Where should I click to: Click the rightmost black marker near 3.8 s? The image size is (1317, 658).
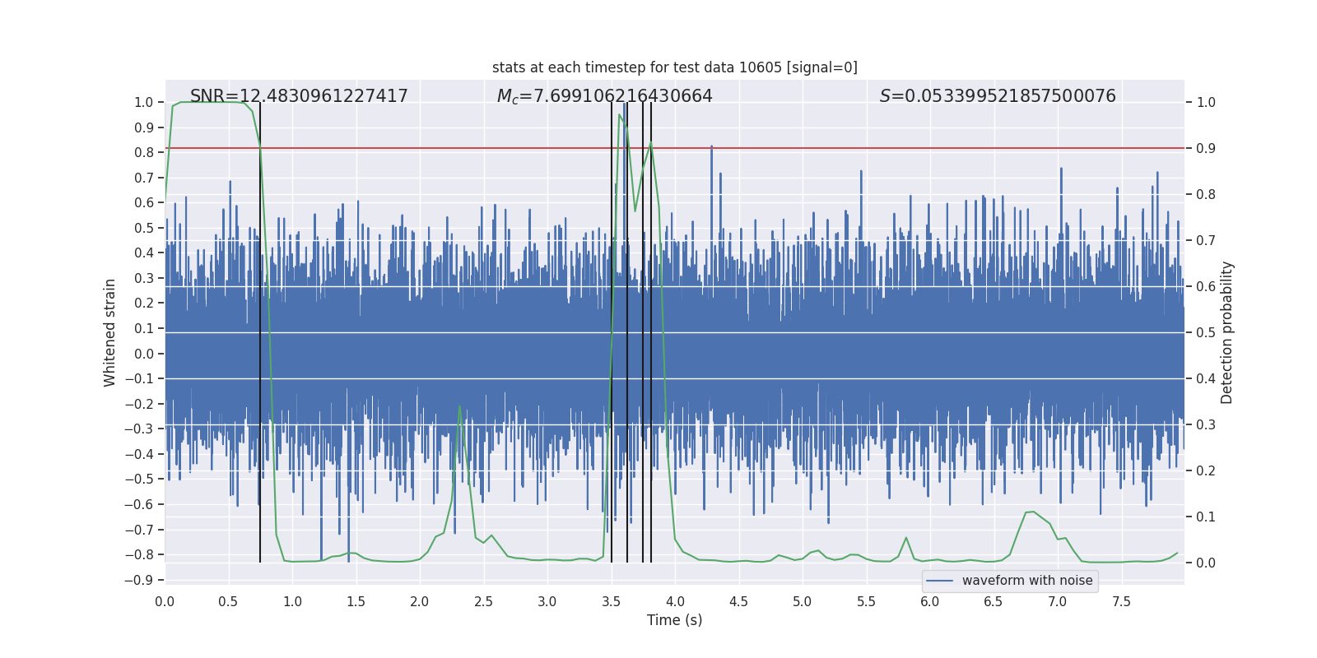[651, 332]
